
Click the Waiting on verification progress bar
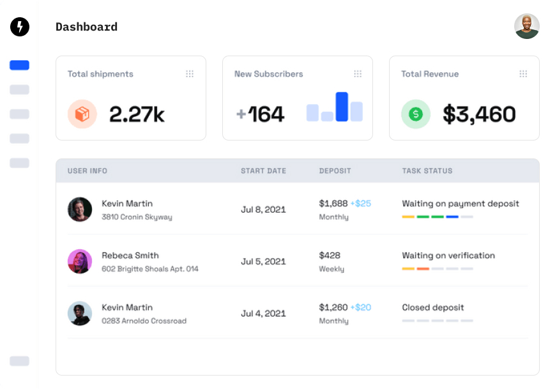pyautogui.click(x=438, y=269)
